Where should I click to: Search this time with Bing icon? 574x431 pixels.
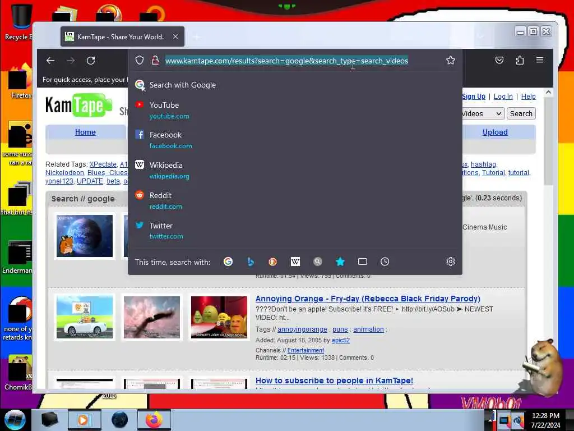(251, 262)
